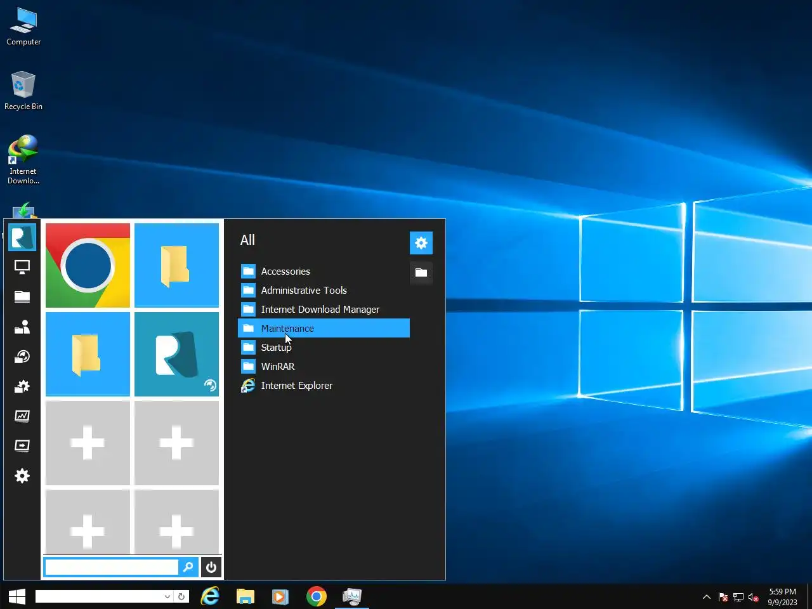The image size is (812, 609).
Task: Click the blue gear button beside All
Action: tap(421, 243)
